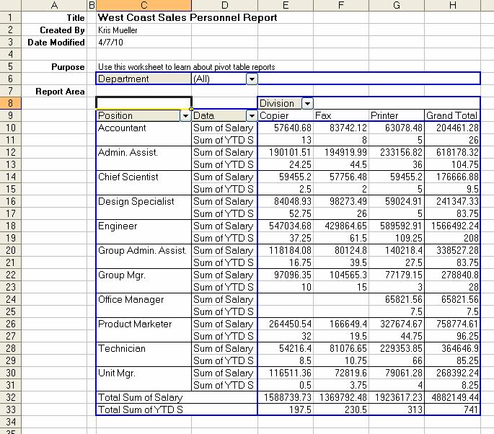Select column A header

pyautogui.click(x=54, y=5)
